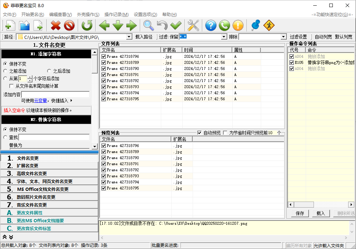
Task: Uncheck the 自动预览 checkbox
Action: tap(199, 133)
